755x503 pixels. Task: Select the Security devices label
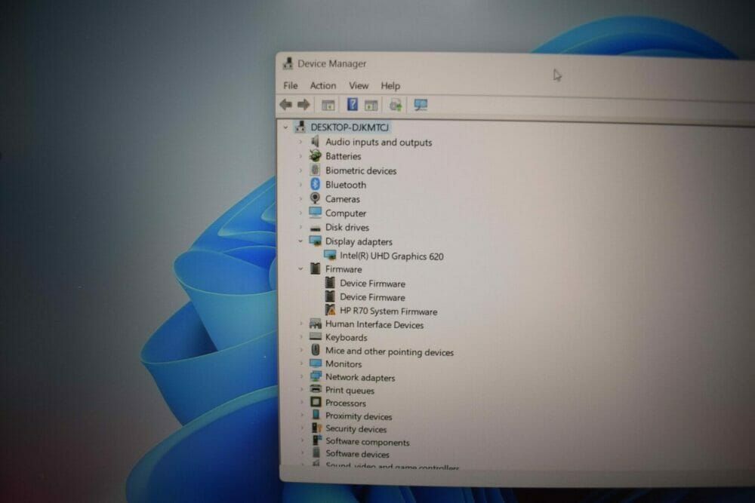point(356,429)
